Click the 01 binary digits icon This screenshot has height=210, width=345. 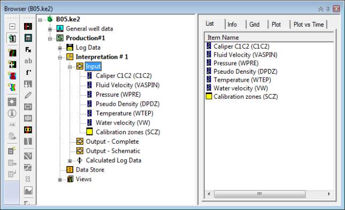click(28, 179)
